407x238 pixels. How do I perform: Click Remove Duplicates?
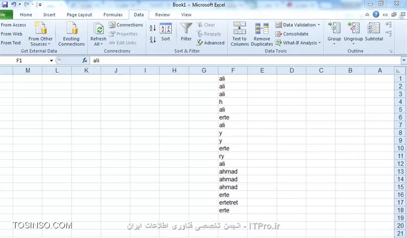262,34
